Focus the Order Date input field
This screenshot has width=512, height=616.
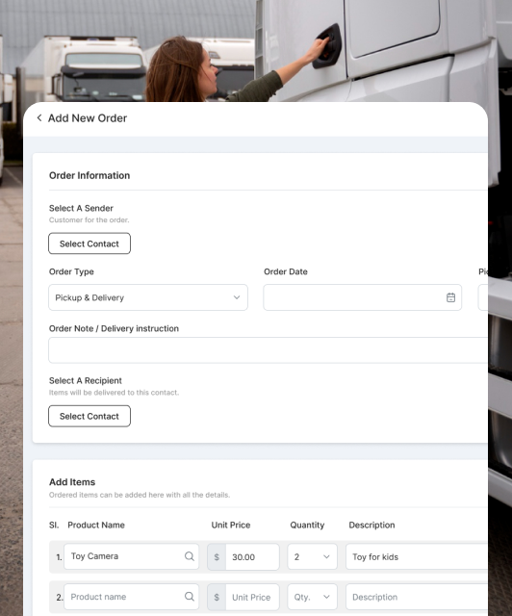[x=362, y=297]
